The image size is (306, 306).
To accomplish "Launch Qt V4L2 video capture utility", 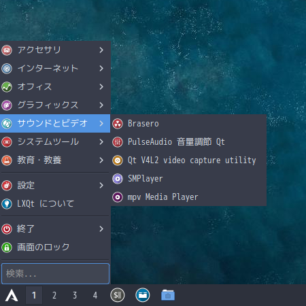I will pyautogui.click(x=188, y=160).
